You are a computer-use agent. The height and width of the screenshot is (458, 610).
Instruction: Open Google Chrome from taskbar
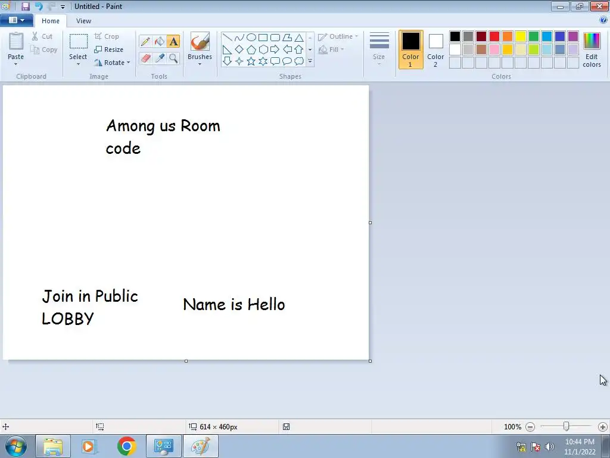click(126, 446)
